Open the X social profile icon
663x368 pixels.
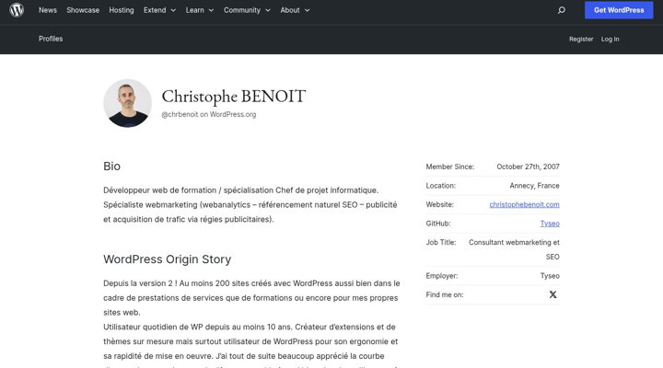click(x=552, y=294)
